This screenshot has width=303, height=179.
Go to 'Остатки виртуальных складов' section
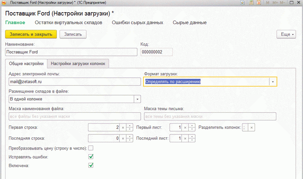(68, 23)
